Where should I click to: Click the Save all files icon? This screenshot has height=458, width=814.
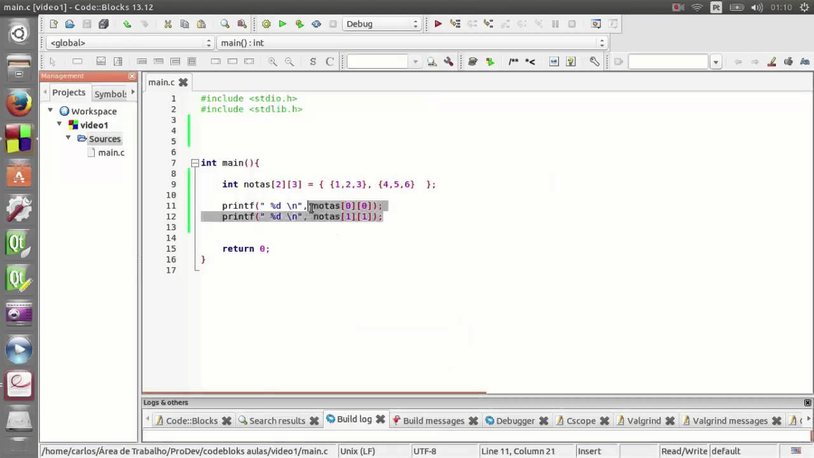[104, 24]
